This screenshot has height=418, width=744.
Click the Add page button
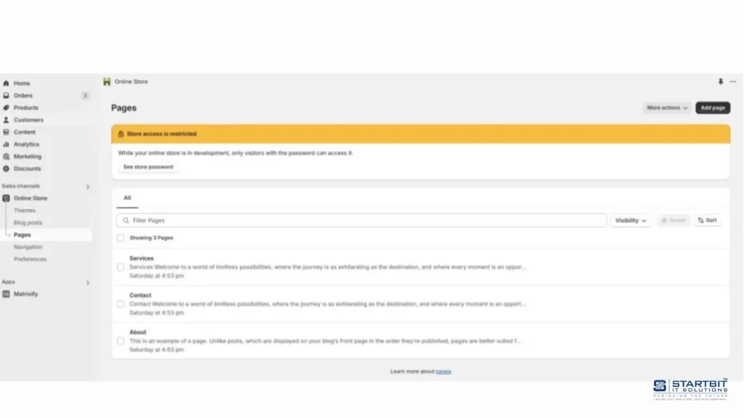[x=712, y=107]
